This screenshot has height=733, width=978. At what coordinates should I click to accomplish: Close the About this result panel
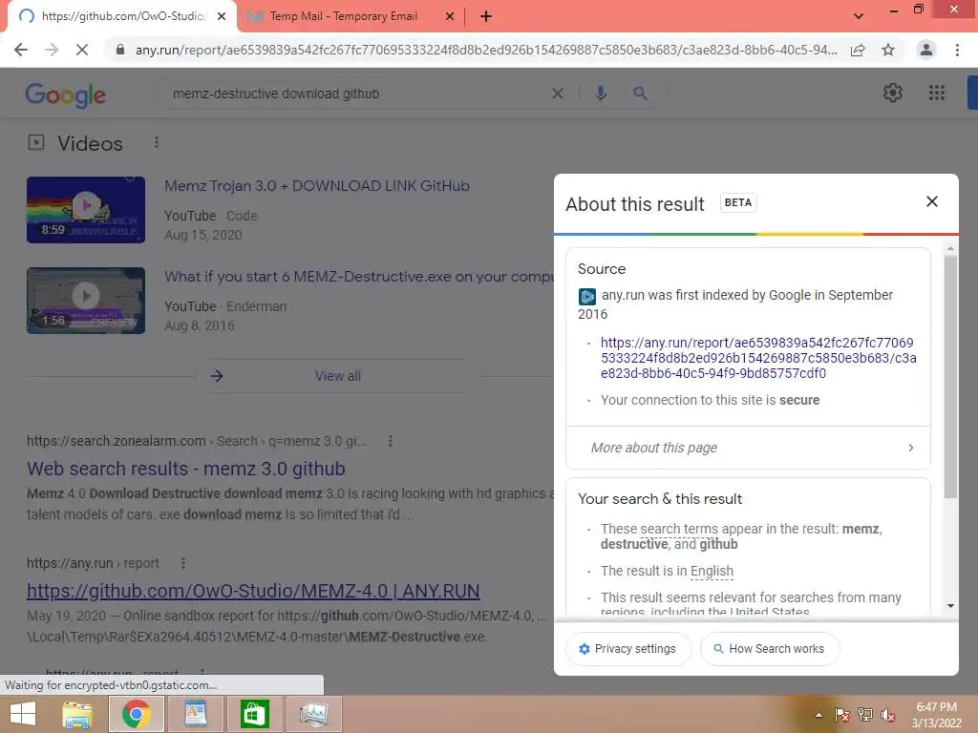(932, 201)
